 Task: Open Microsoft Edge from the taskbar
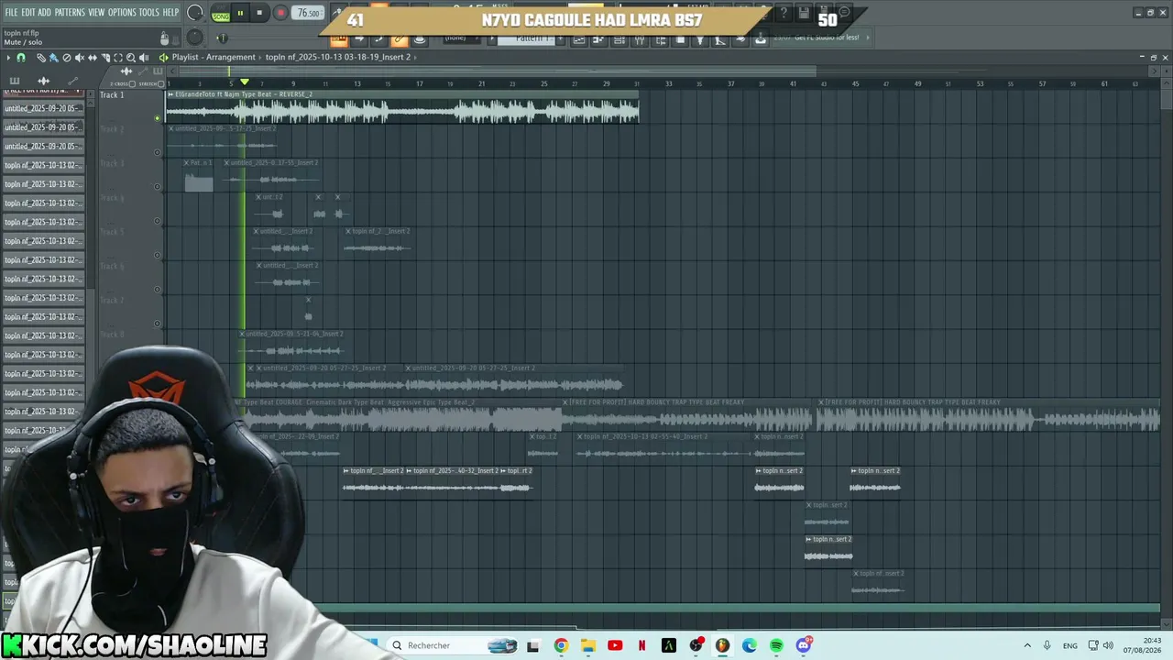[750, 645]
